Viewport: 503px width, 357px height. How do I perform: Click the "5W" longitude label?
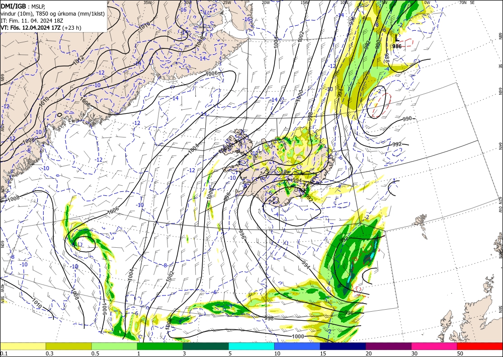pos(384,2)
